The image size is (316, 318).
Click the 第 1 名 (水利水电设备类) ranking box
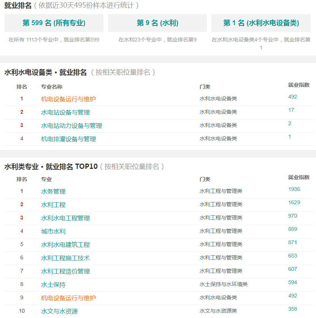point(261,23)
